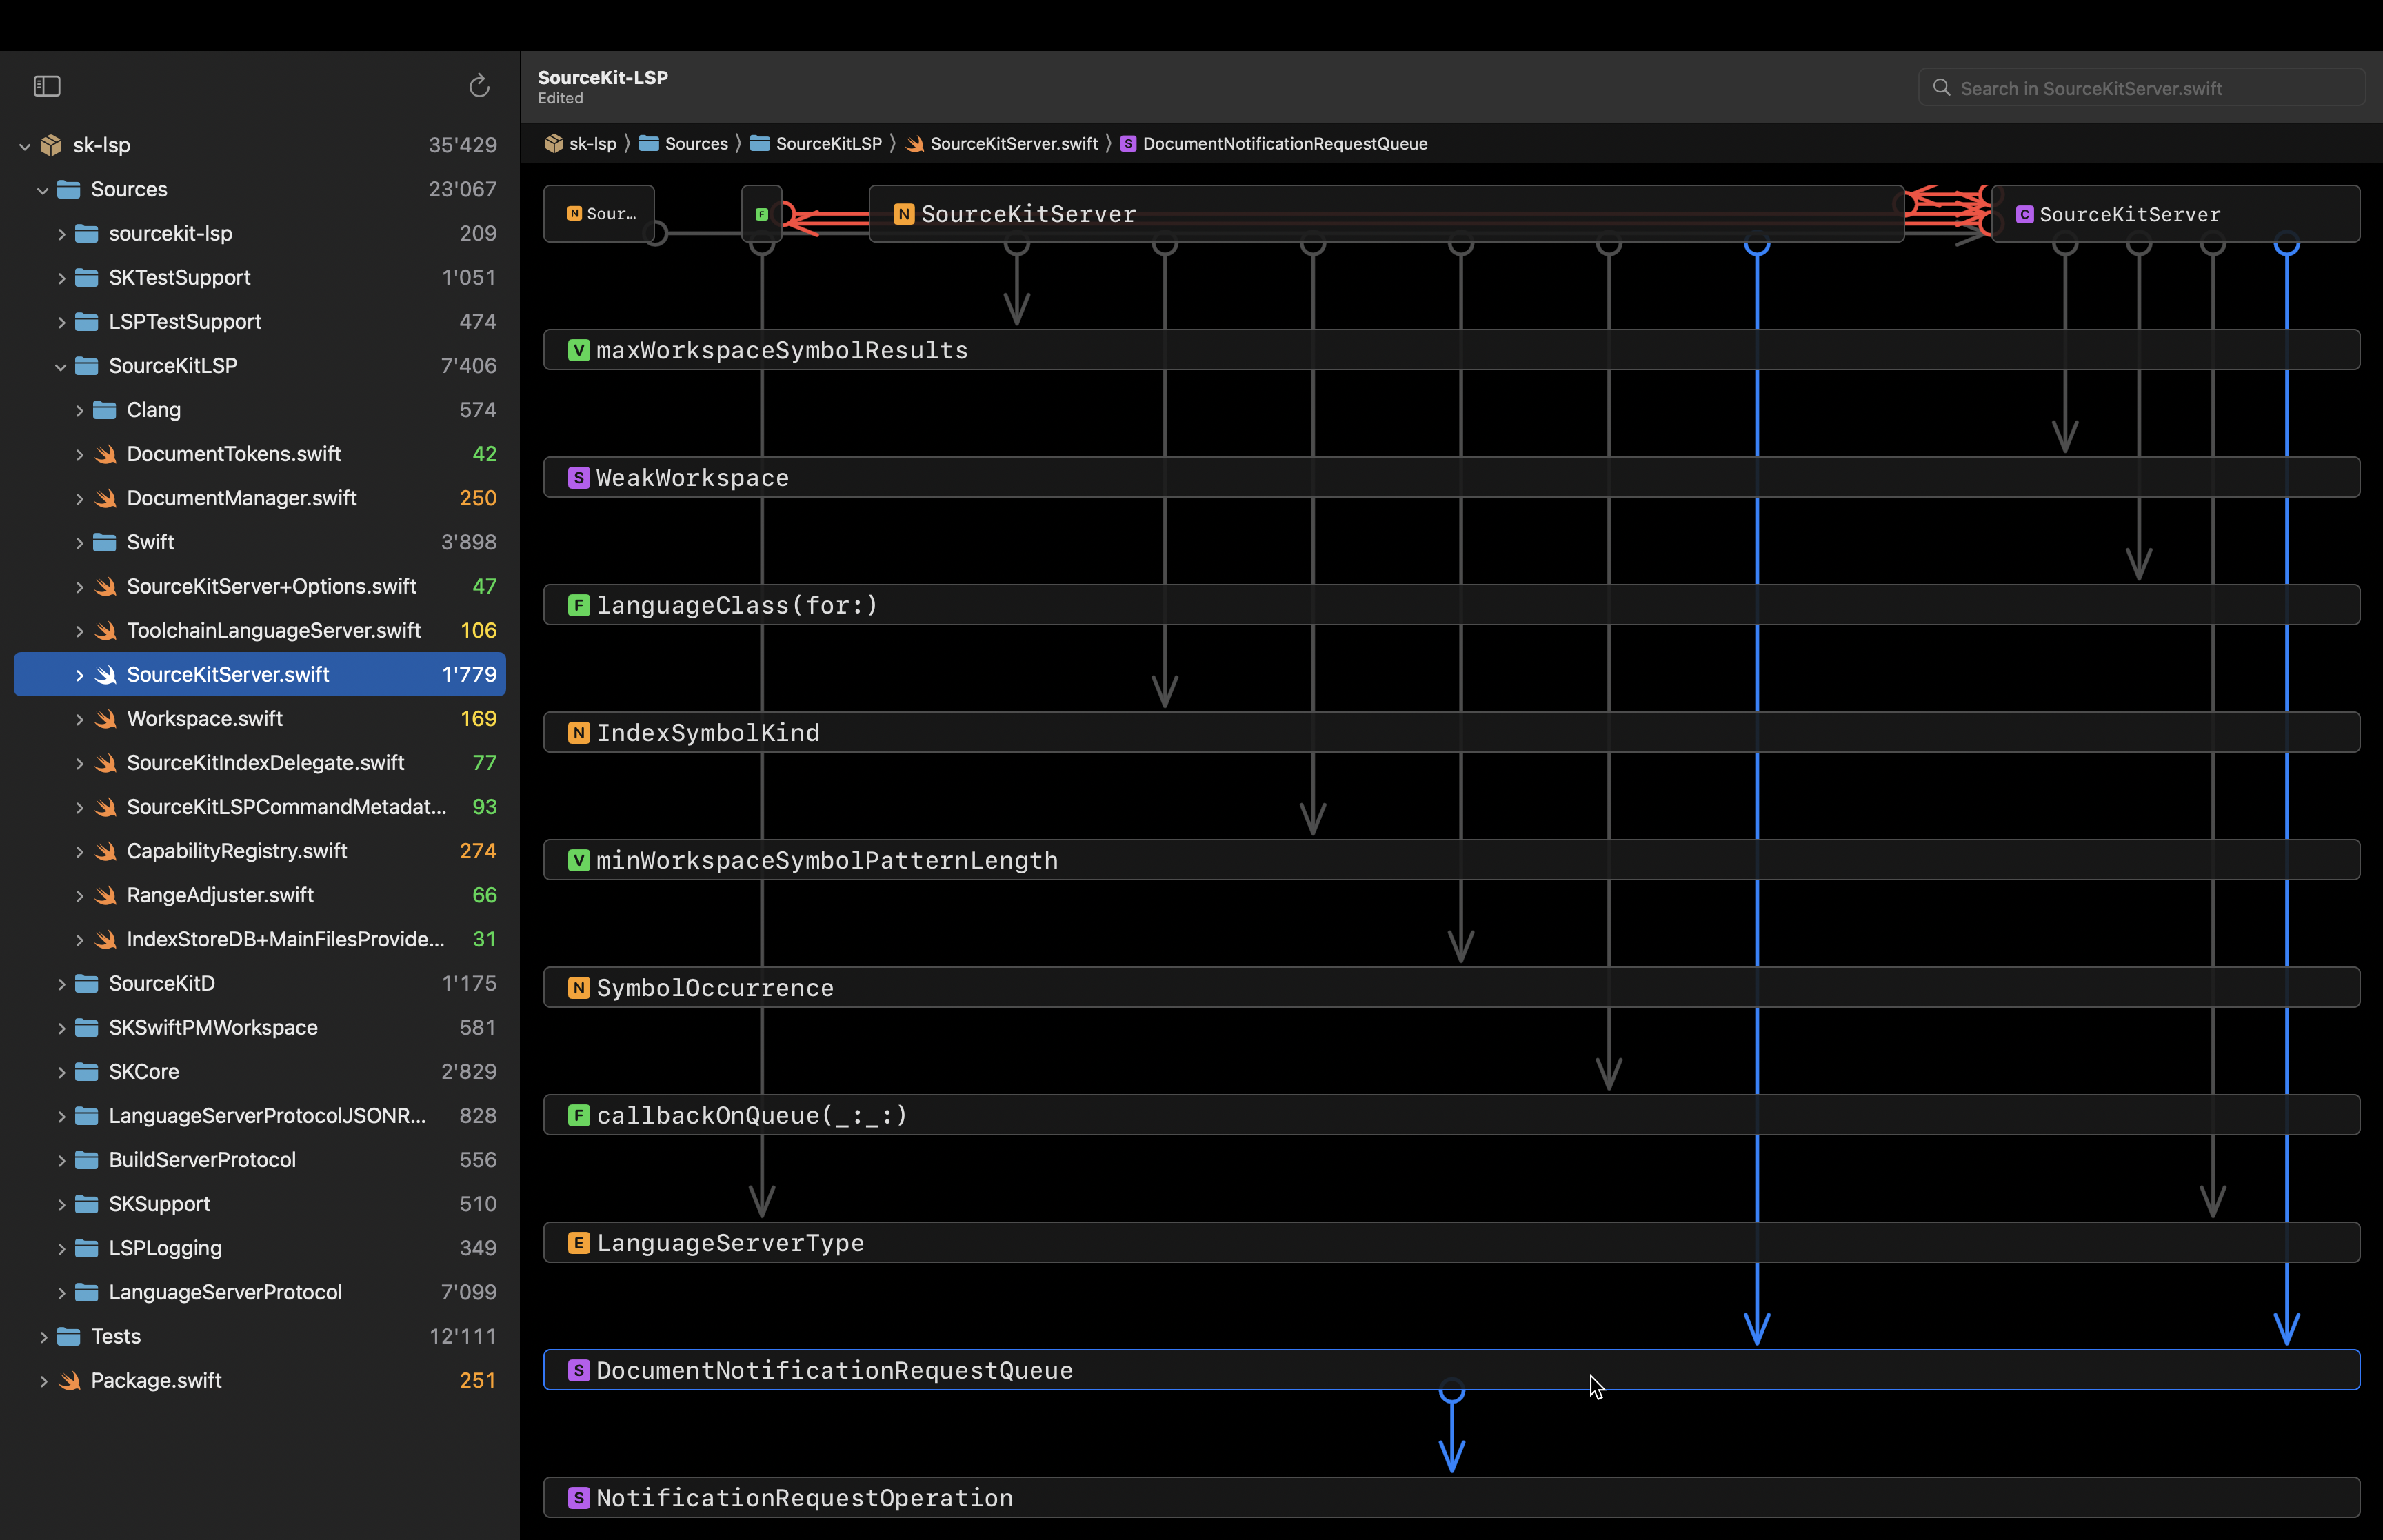
Task: Expand the SourceKitServer.swift file chevron
Action: point(79,675)
